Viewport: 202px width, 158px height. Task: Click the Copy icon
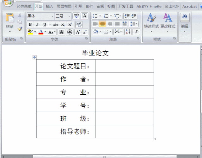(x=20, y=22)
